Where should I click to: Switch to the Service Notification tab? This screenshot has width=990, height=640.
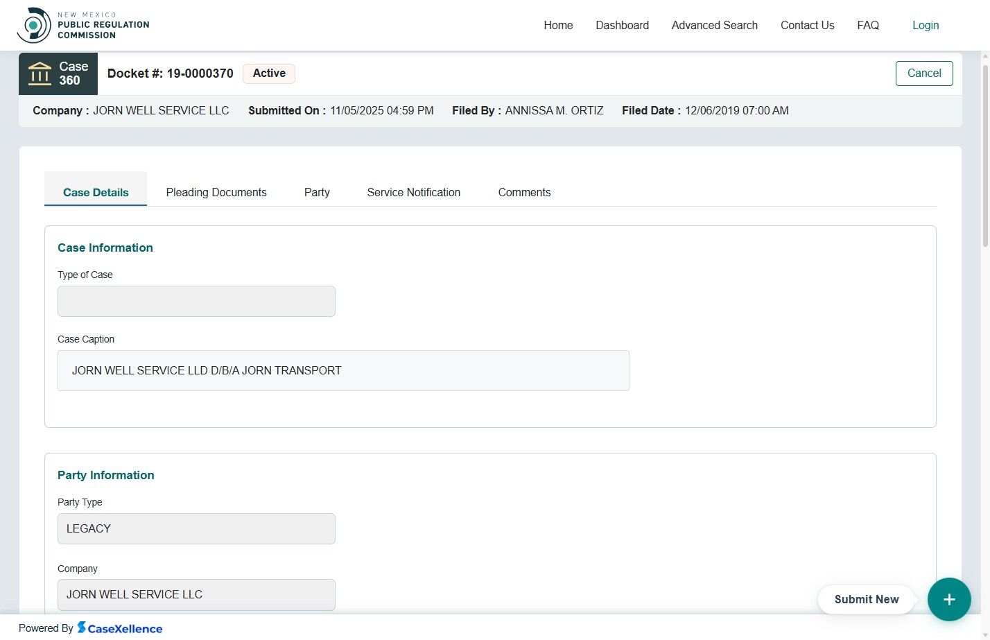pos(413,192)
